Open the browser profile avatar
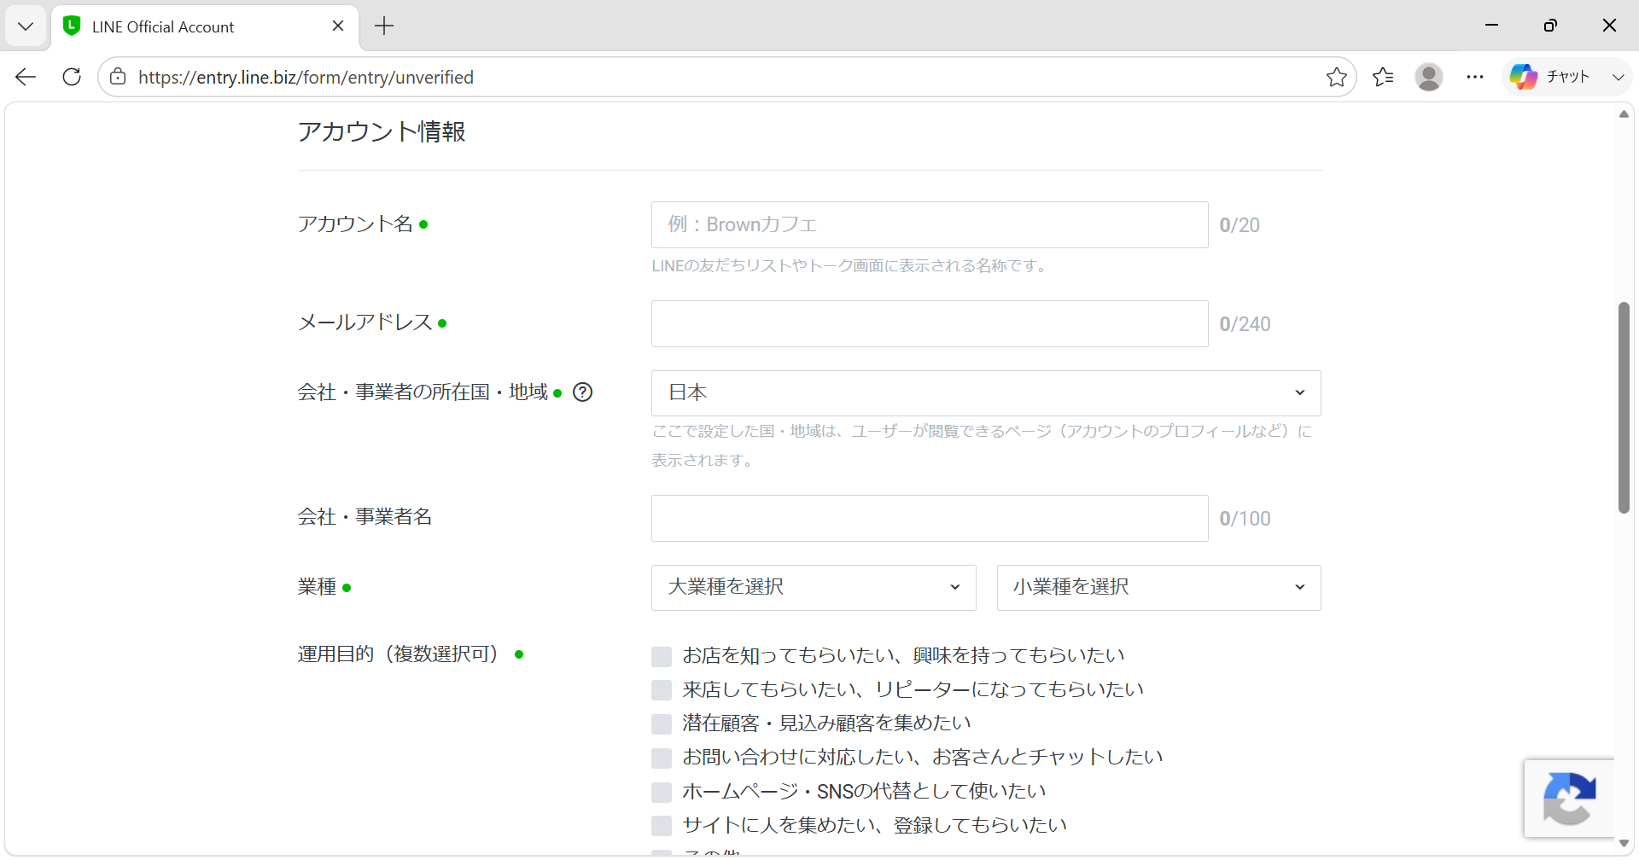The image size is (1639, 860). 1429,77
